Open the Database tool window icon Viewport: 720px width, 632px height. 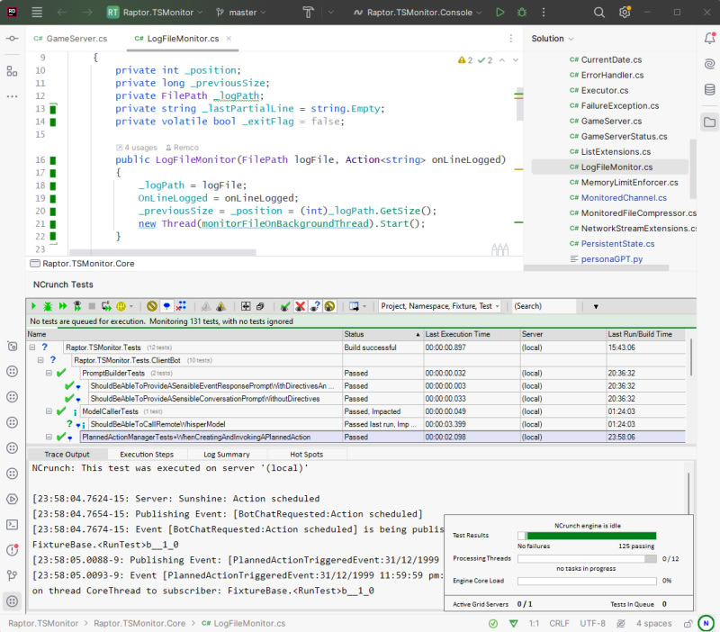709,89
